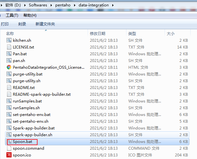Viewport: 197px width, 159px height.
Task: Click the Spark-app-builder.bat file icon
Action: tap(9, 128)
